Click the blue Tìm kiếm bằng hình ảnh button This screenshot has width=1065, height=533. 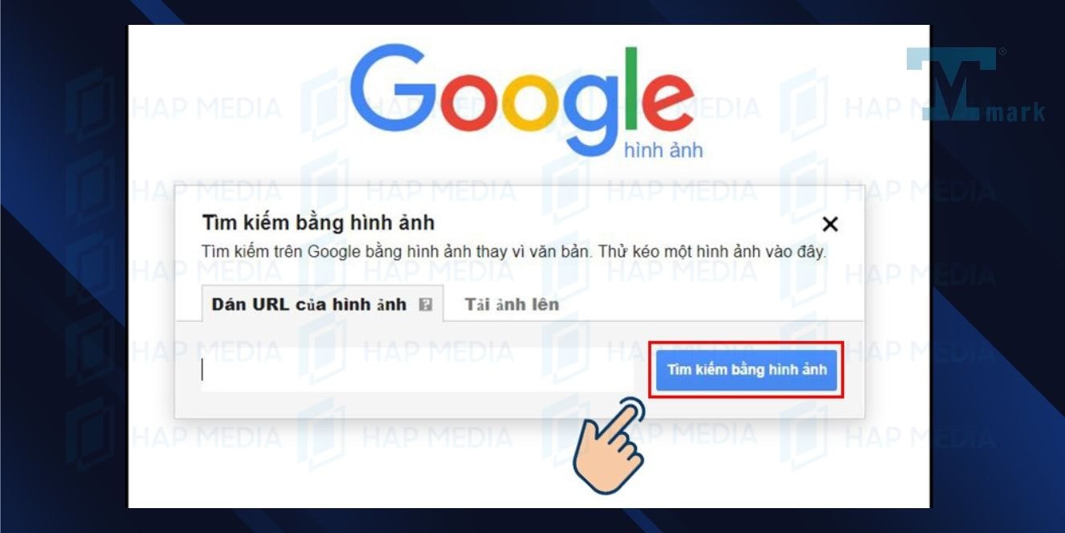click(747, 370)
